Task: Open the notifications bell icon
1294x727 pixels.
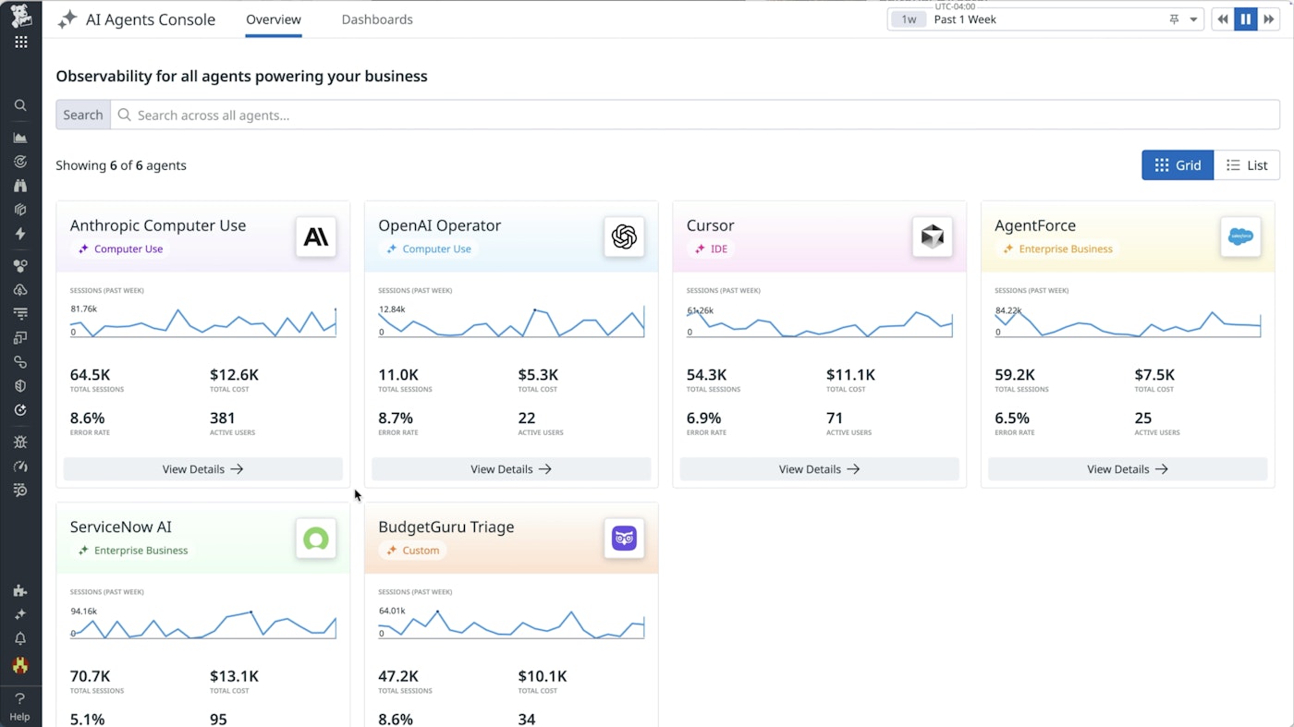Action: pyautogui.click(x=20, y=639)
